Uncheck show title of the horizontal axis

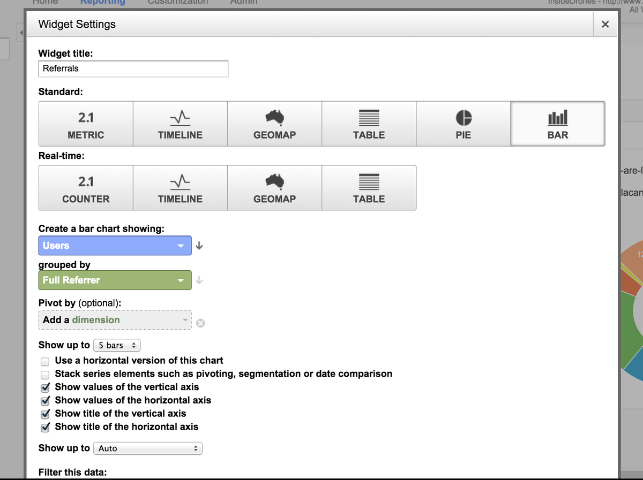[x=46, y=427]
